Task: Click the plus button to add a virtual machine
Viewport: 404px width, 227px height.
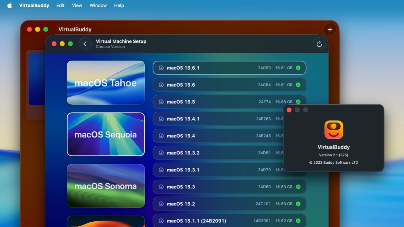Action: tap(330, 29)
